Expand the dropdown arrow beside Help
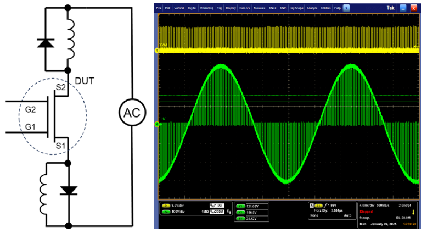Viewport: 427px width, 233px height. point(346,8)
